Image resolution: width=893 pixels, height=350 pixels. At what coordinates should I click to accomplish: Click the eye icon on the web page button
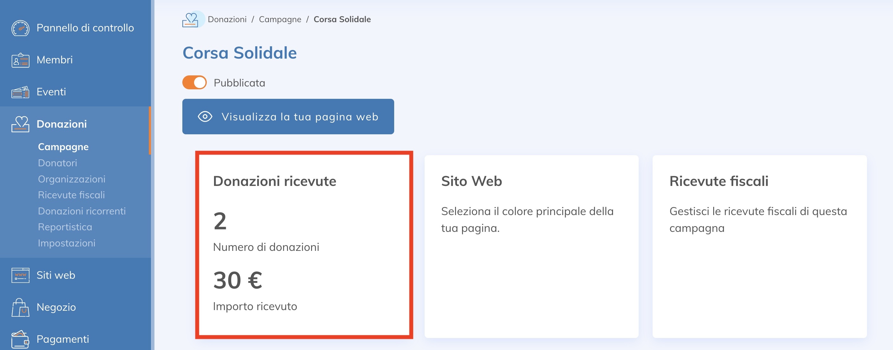(x=205, y=117)
